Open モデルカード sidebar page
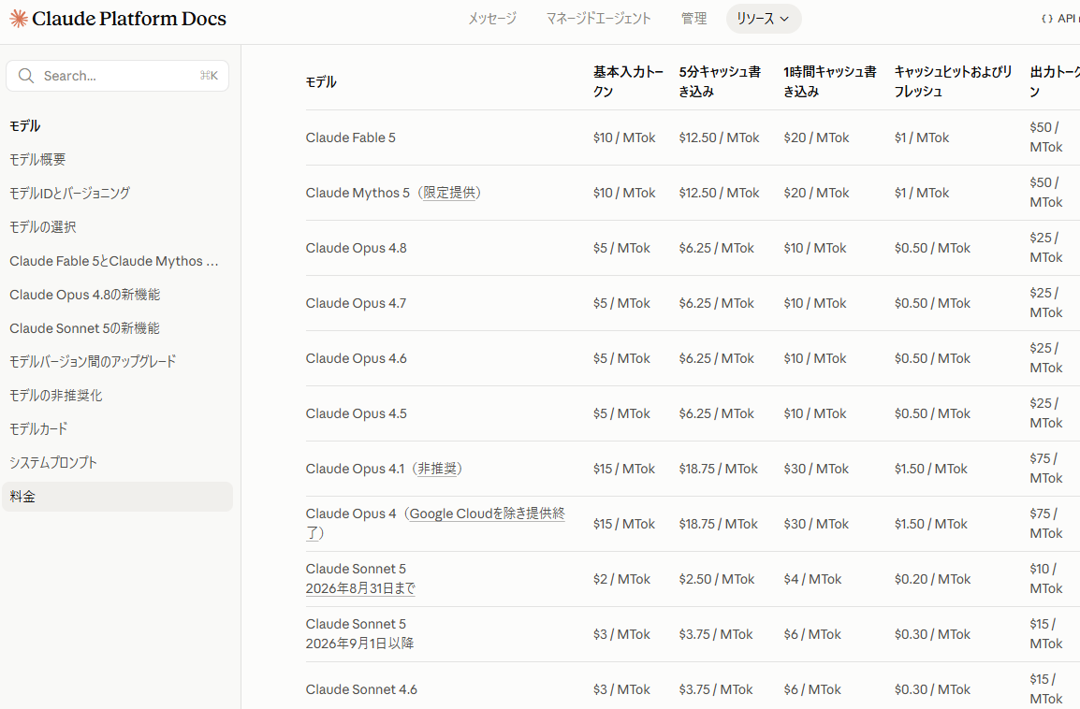 pyautogui.click(x=38, y=428)
